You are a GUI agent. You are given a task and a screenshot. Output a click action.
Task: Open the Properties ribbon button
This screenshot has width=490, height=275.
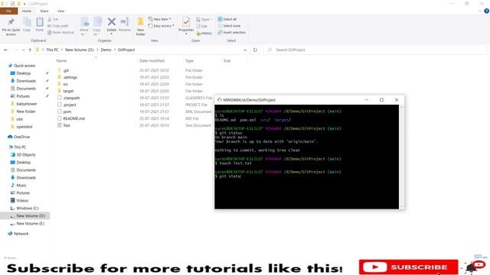(x=186, y=25)
